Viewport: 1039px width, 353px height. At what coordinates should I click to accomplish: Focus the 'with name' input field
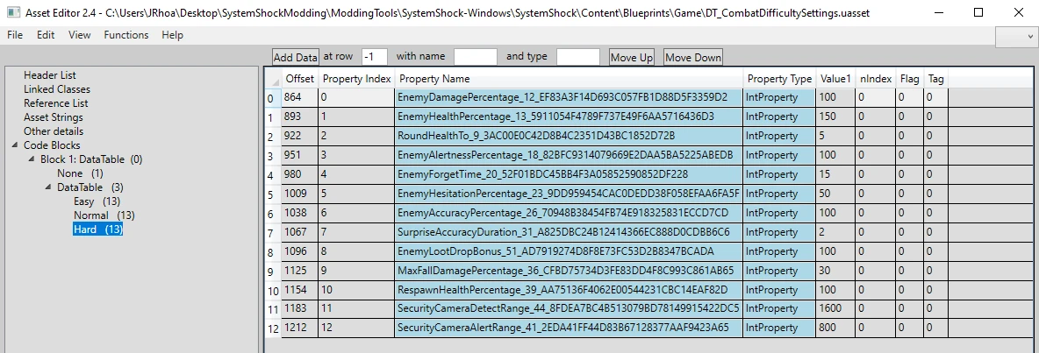click(x=475, y=57)
